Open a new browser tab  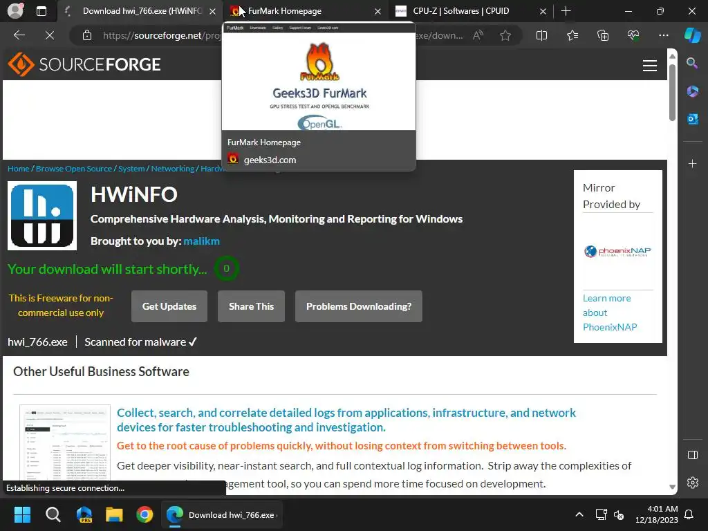tap(566, 11)
